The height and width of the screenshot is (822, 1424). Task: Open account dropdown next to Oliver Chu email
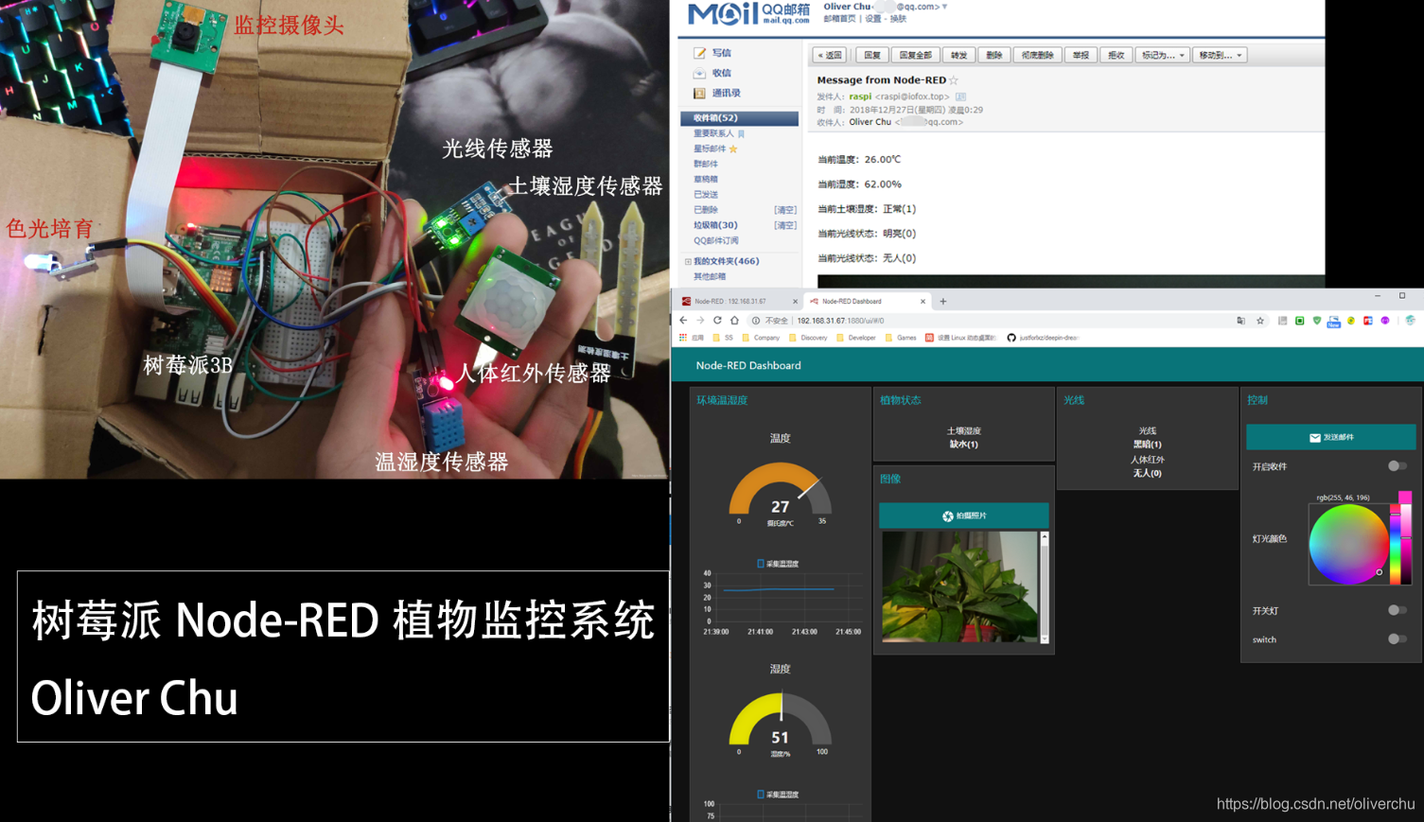[944, 7]
